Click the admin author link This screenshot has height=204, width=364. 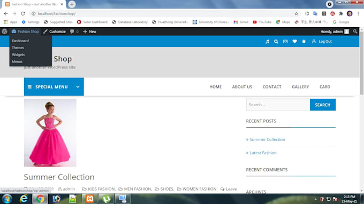pos(69,189)
